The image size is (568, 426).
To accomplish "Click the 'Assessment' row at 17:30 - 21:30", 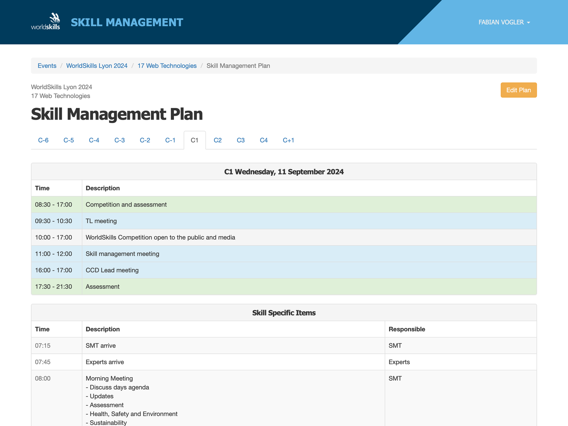I will [284, 287].
